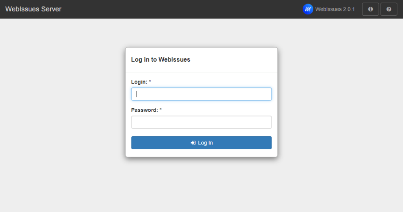403x212 pixels.
Task: Click the gray page background below the form
Action: click(x=201, y=185)
